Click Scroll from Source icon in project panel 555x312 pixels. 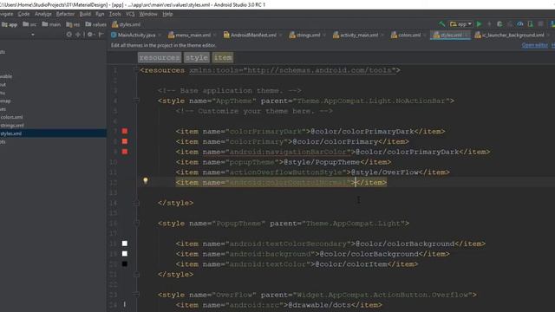click(x=69, y=35)
